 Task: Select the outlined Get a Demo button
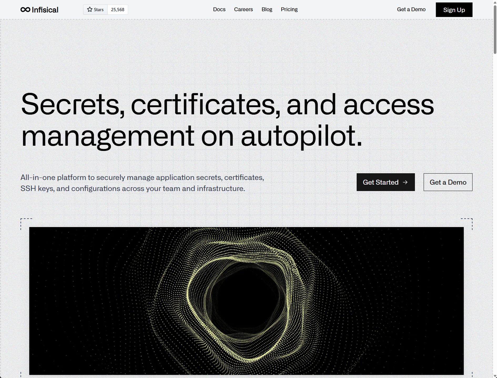(x=448, y=182)
